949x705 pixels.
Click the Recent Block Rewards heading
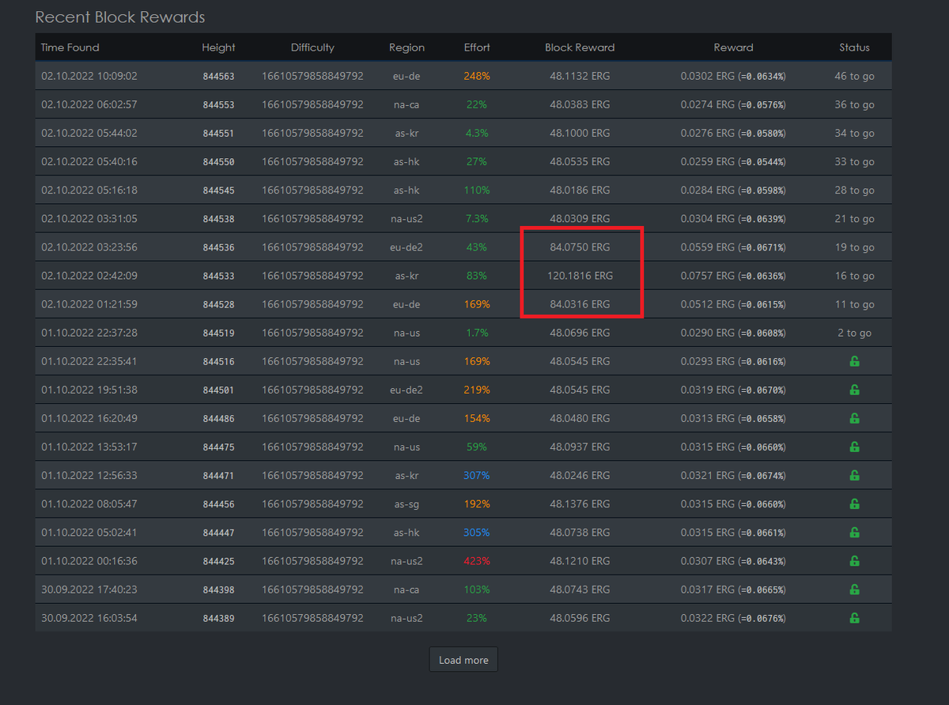(x=120, y=17)
